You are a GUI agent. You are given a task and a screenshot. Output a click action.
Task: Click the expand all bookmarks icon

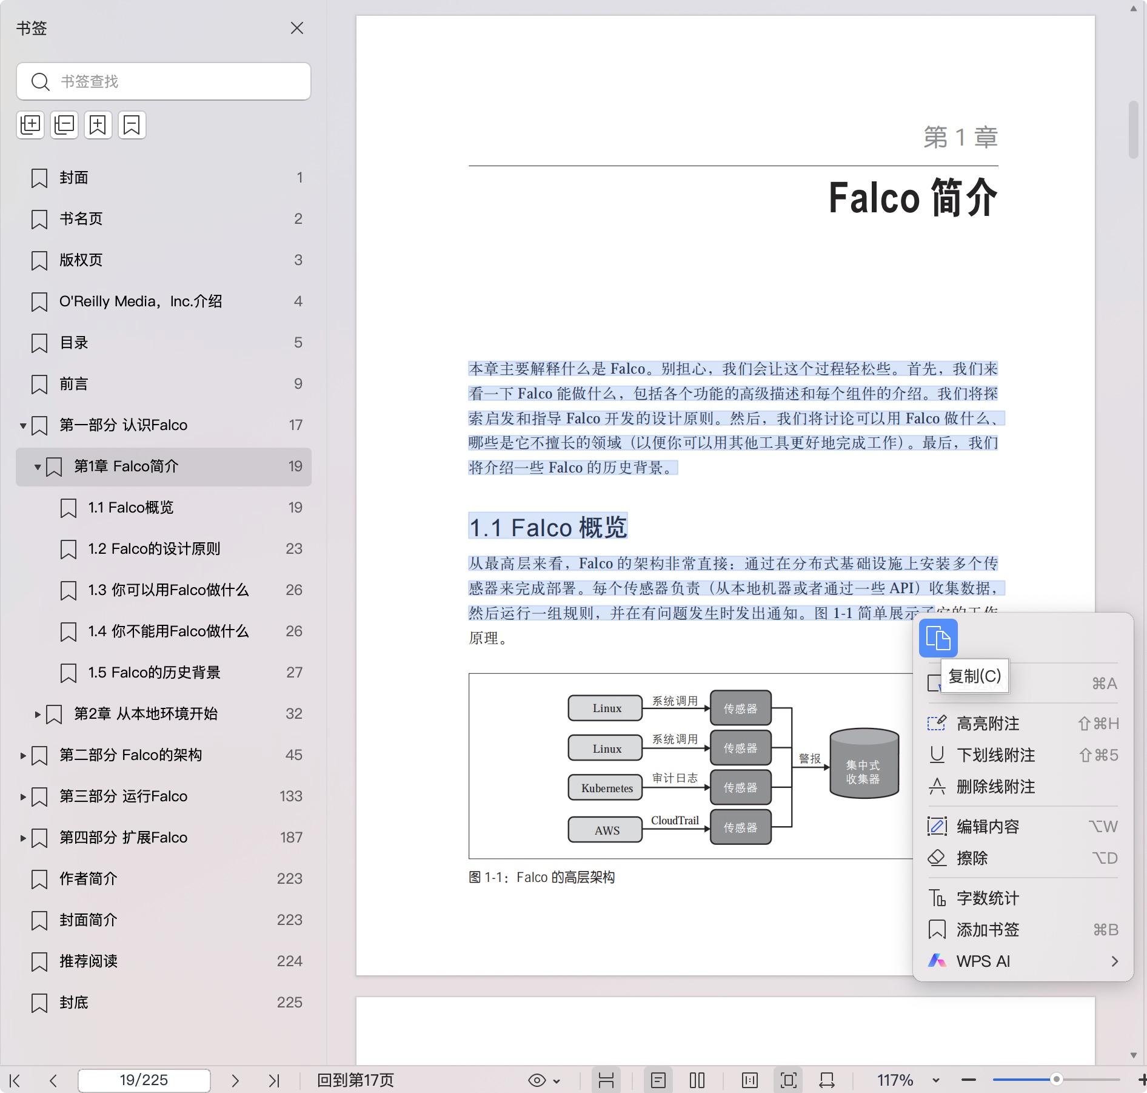coord(30,125)
